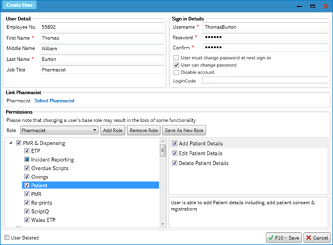This screenshot has height=245, width=333.
Task: Click Add Role button
Action: 113,130
